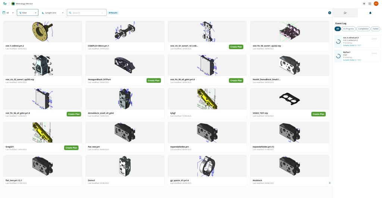Screen dimensions: 382x198
Task: Click the Hexagon home logo icon
Action: [5, 3]
